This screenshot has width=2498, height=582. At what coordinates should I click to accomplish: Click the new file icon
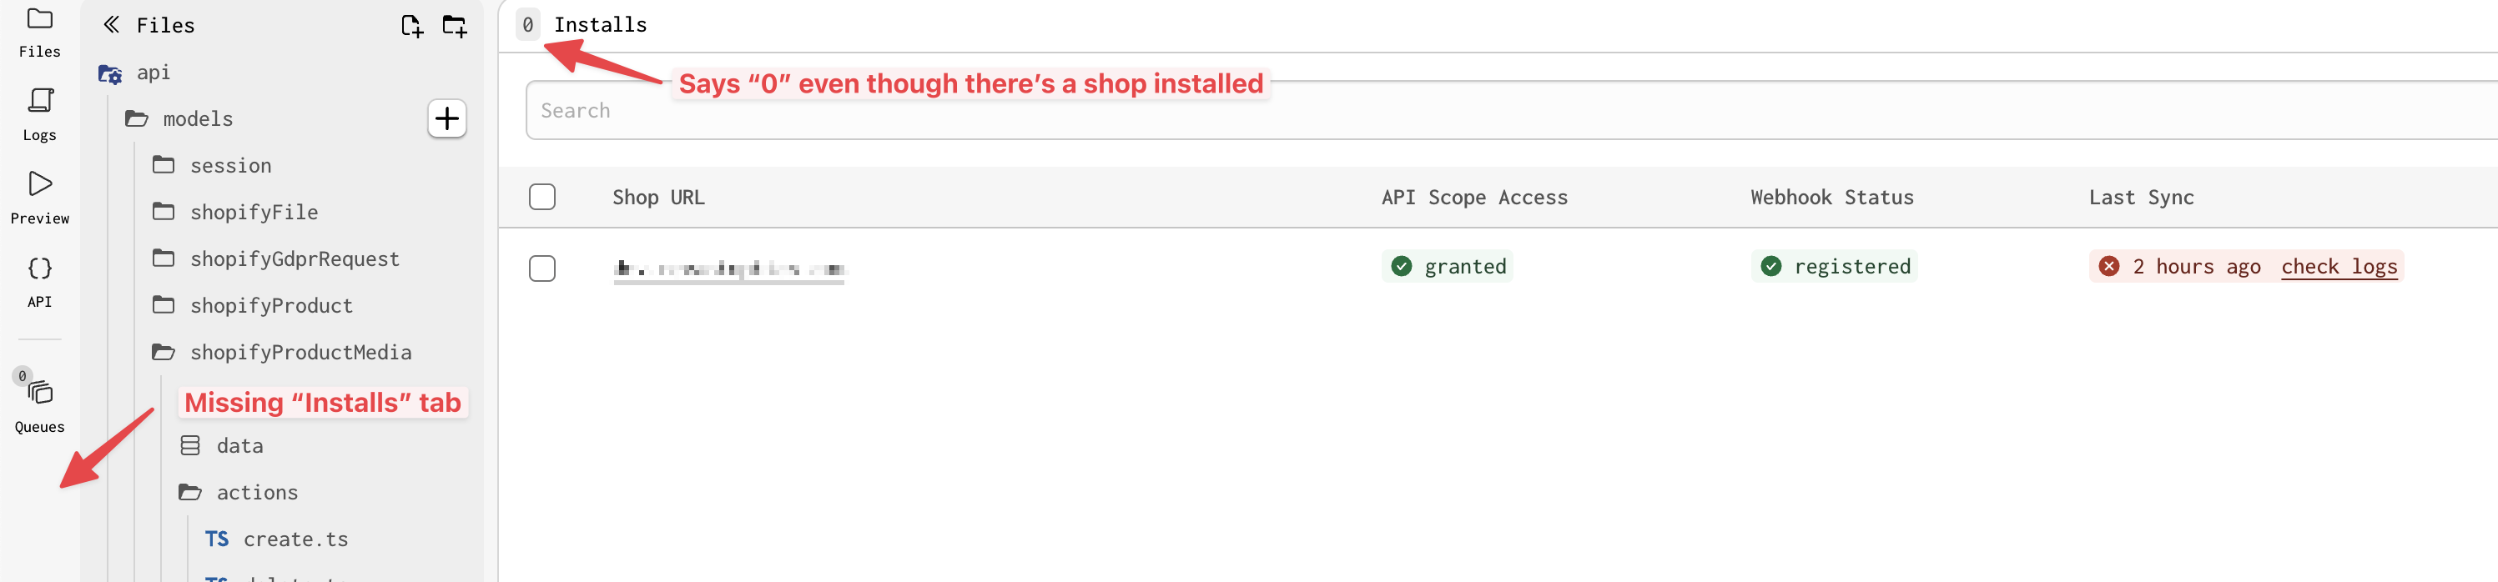click(412, 26)
